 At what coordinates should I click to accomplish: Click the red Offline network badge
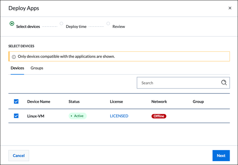[x=159, y=116]
